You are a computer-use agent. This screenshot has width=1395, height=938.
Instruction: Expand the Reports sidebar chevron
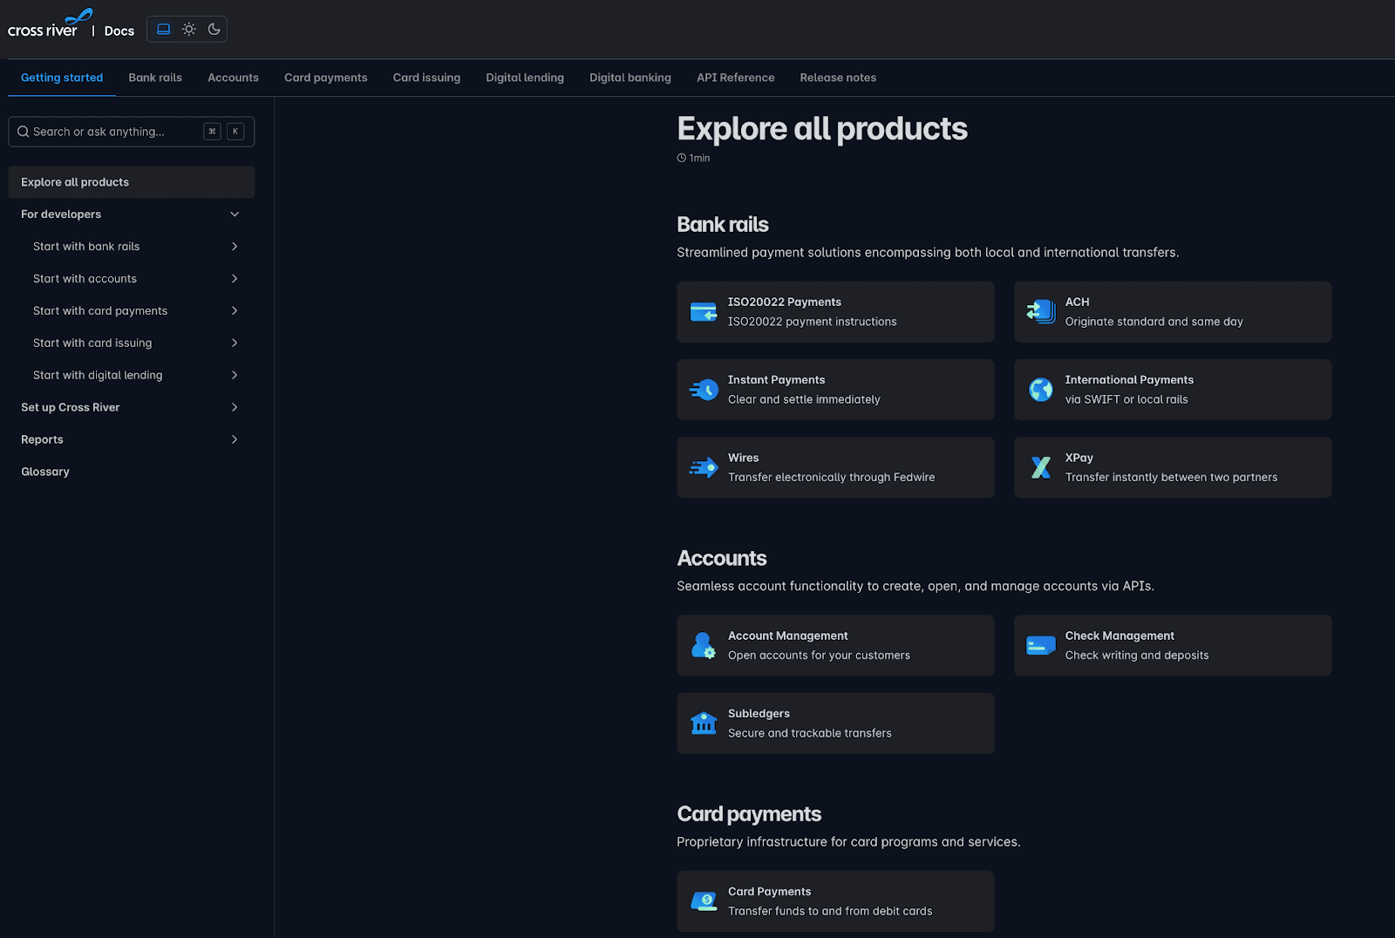click(234, 439)
